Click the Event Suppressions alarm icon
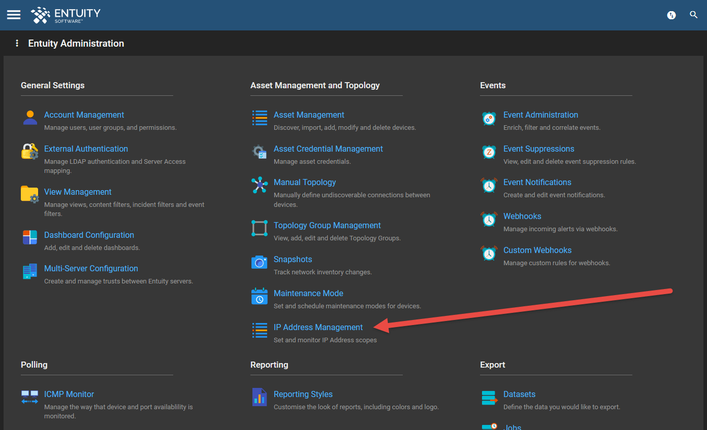The image size is (707, 430). (489, 151)
